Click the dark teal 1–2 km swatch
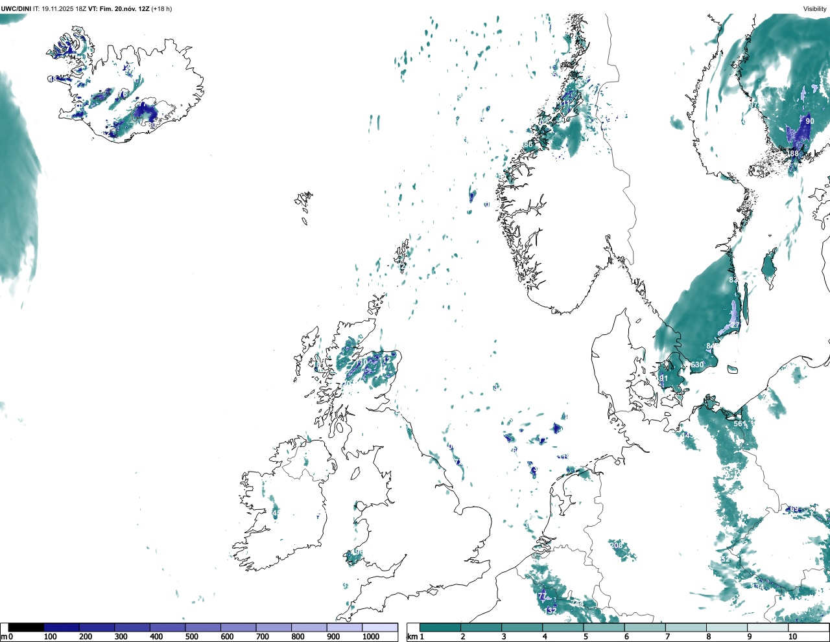The width and height of the screenshot is (830, 642). (x=440, y=627)
